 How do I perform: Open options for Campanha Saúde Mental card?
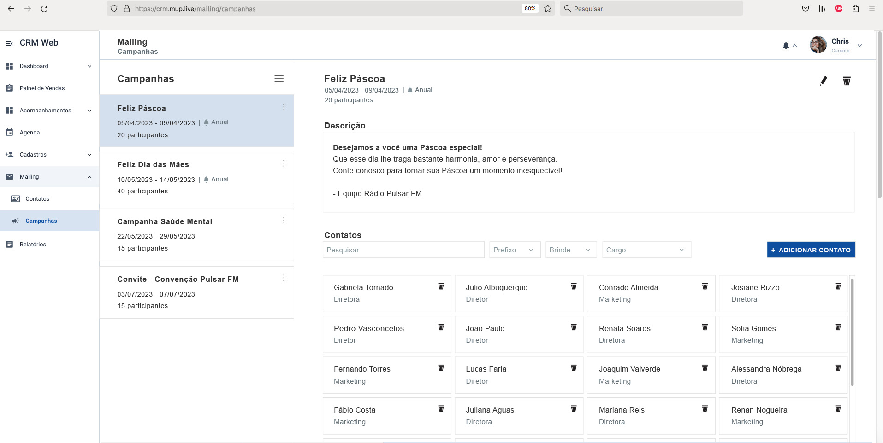click(x=284, y=221)
